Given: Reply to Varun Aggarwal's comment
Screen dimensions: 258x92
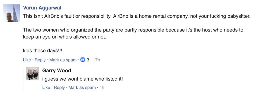Looking at the screenshot, I should (40, 60).
